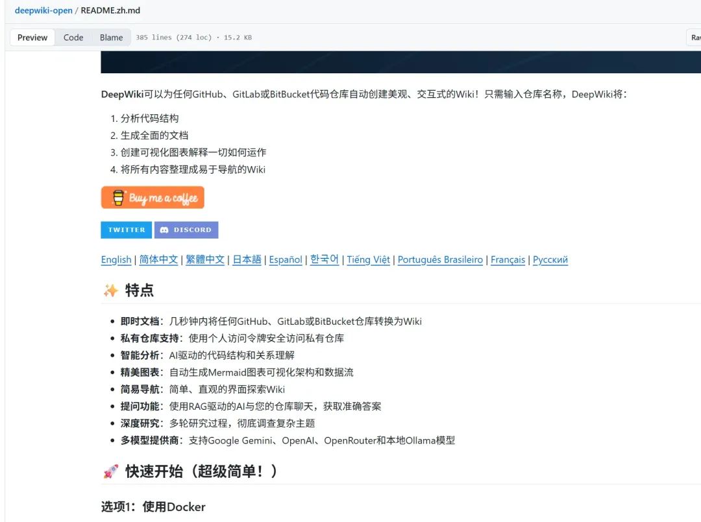Click the 多模型提供商 feature bullet
701x522 pixels.
[288, 440]
